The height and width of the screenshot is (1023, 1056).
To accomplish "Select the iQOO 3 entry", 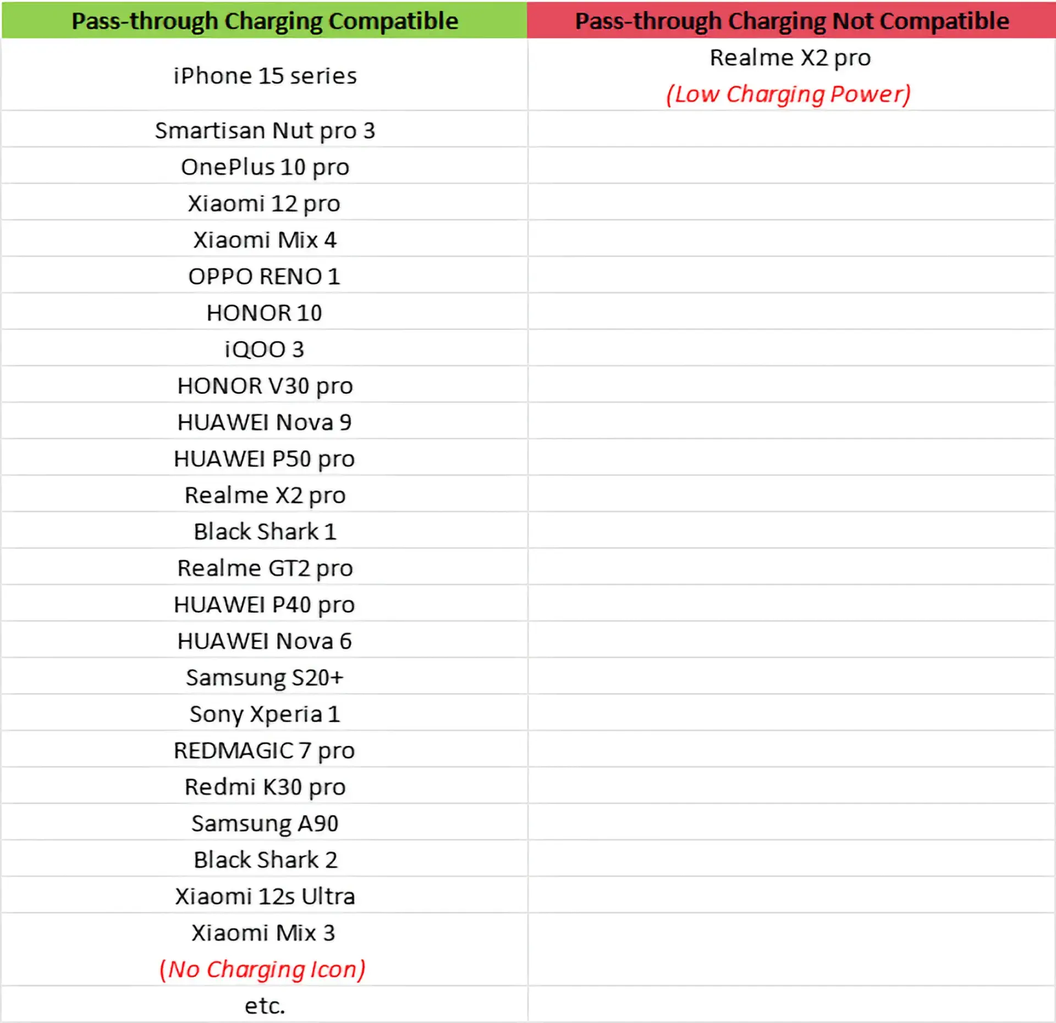I will 265,349.
